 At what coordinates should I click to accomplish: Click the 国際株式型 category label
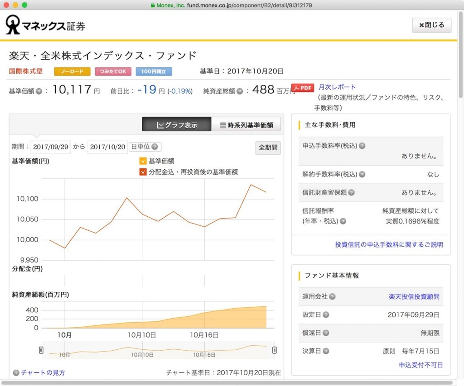26,71
